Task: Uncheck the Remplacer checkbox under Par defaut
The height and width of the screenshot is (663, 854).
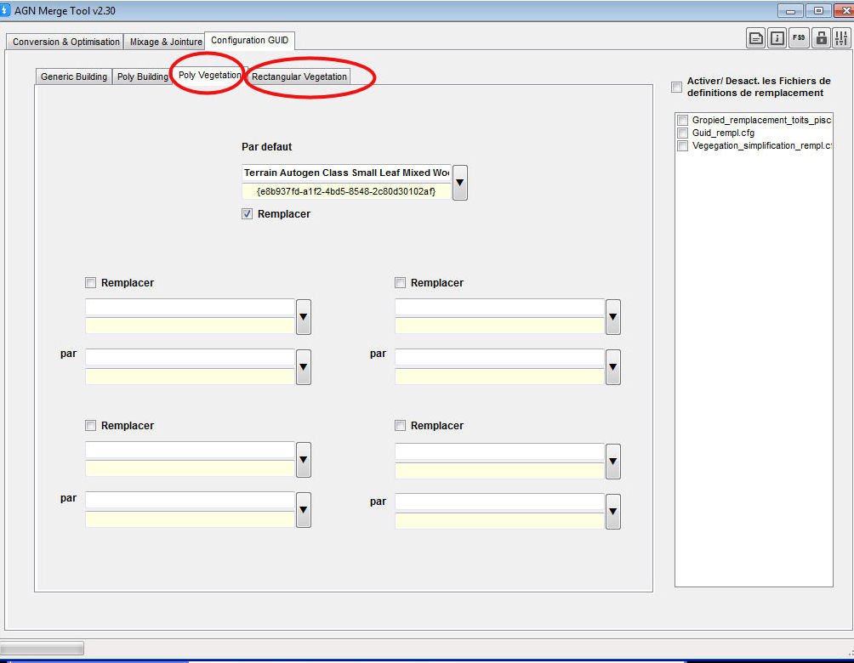Action: (x=248, y=215)
